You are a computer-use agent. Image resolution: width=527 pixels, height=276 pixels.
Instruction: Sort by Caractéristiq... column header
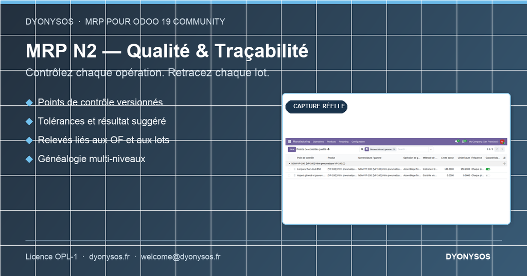tap(493, 158)
